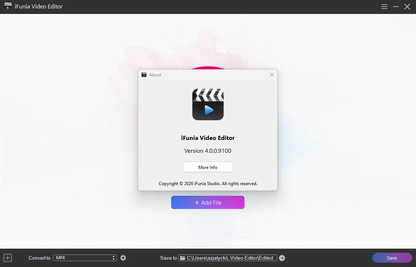Click the small icon in About title bar

tap(144, 75)
